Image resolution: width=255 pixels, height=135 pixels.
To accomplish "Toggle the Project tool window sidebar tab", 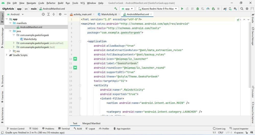I will point(2,17).
